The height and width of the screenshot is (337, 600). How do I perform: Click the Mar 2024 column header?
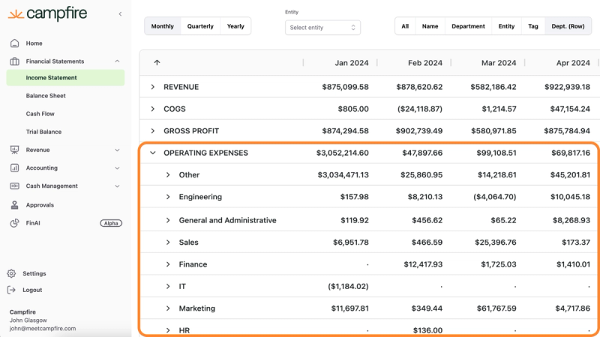coord(499,63)
